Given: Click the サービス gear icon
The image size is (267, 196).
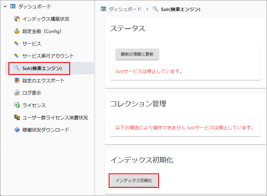Looking at the screenshot, I should (16, 44).
